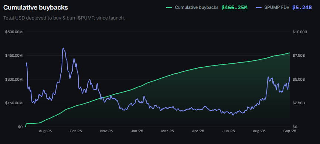Click the $7.50B right axis label
320x144 pixels.
coord(299,56)
